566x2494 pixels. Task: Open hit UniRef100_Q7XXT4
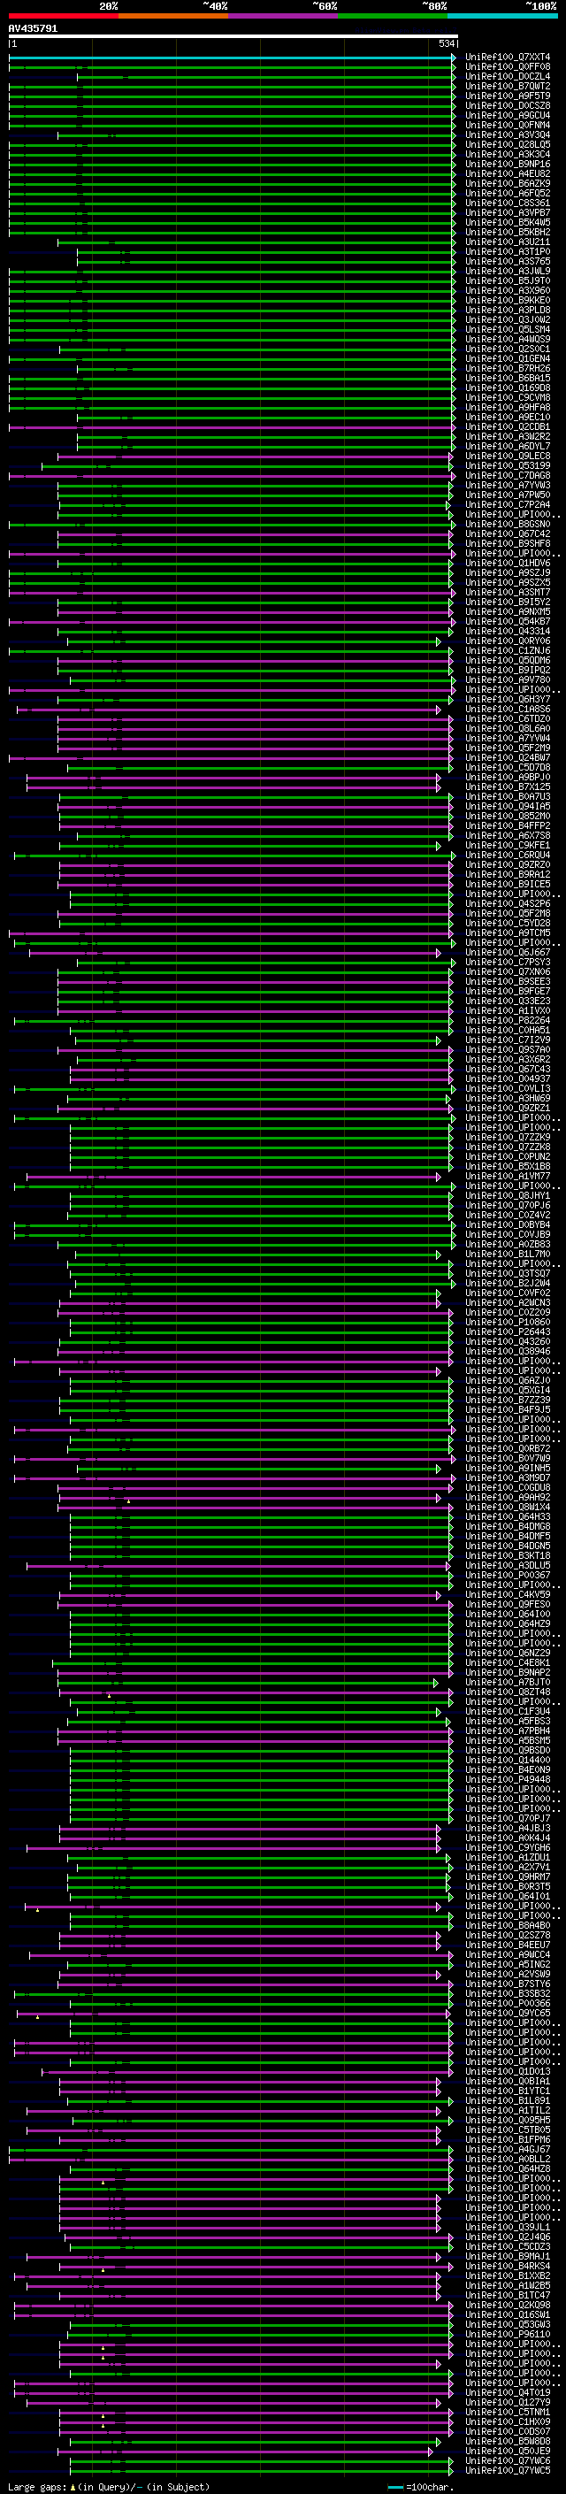508,58
